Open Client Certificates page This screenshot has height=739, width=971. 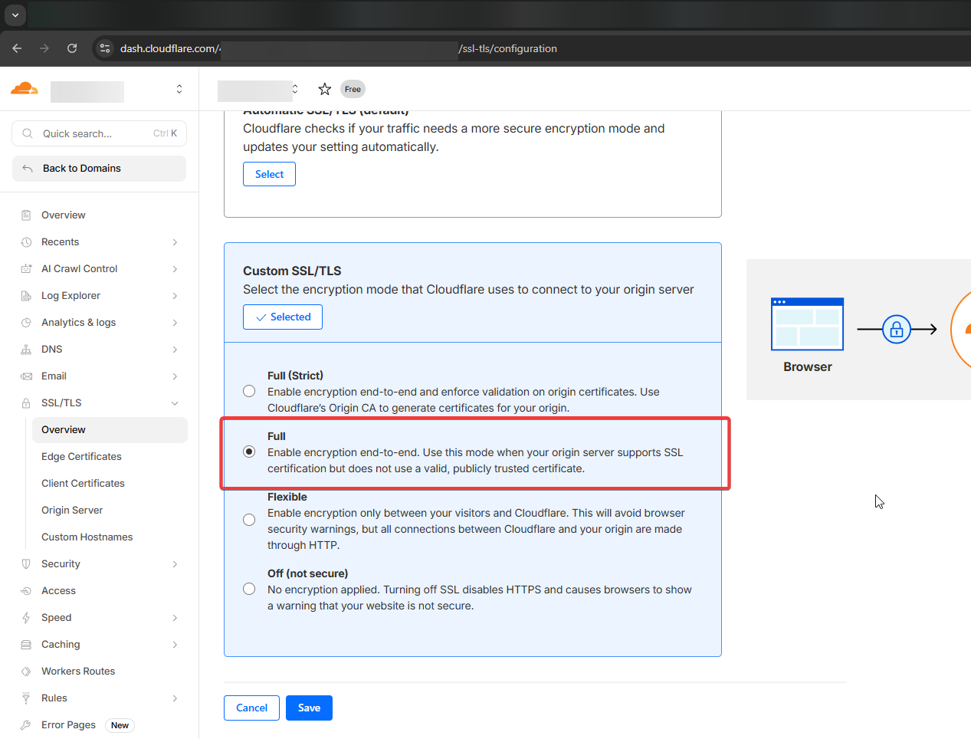pyautogui.click(x=83, y=484)
